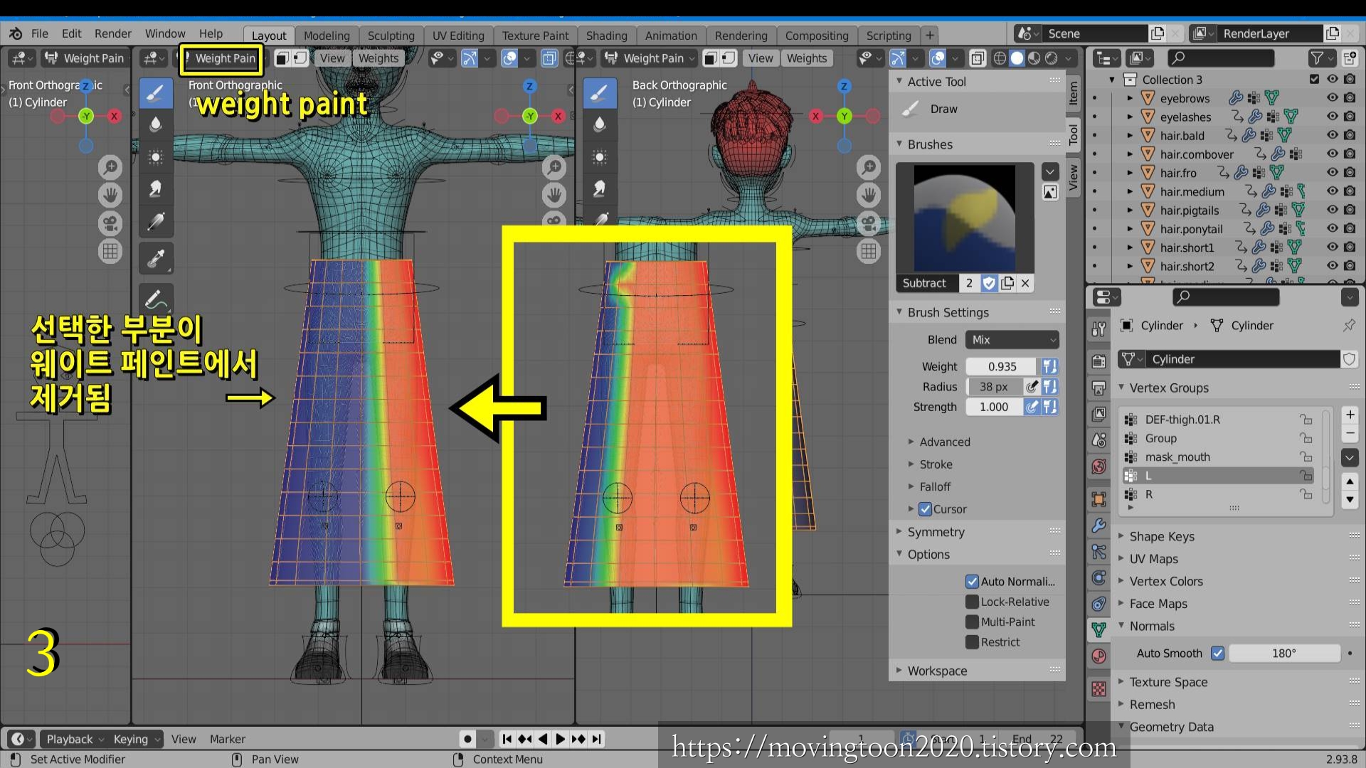Click the Playback button in the timeline
The width and height of the screenshot is (1366, 768).
pyautogui.click(x=74, y=739)
